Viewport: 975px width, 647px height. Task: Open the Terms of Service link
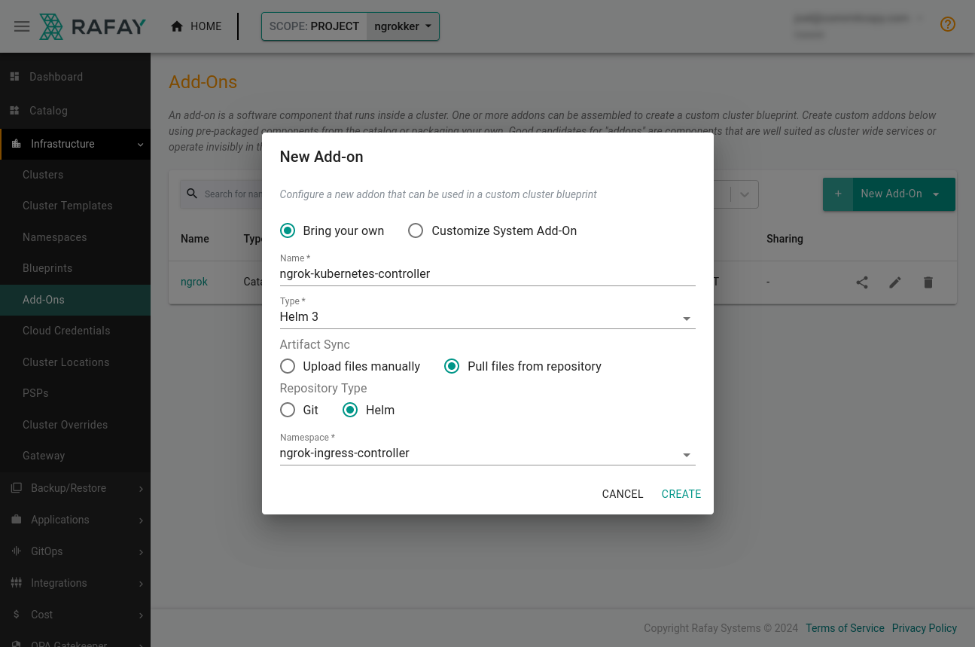tap(845, 628)
